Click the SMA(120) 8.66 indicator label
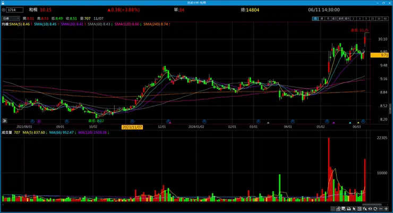Screen dimensions: 393x213 [126, 24]
